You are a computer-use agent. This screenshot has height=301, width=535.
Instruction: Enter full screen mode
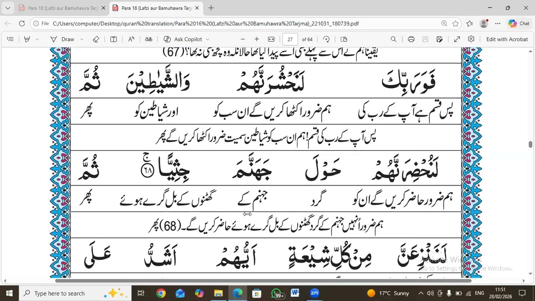457,39
